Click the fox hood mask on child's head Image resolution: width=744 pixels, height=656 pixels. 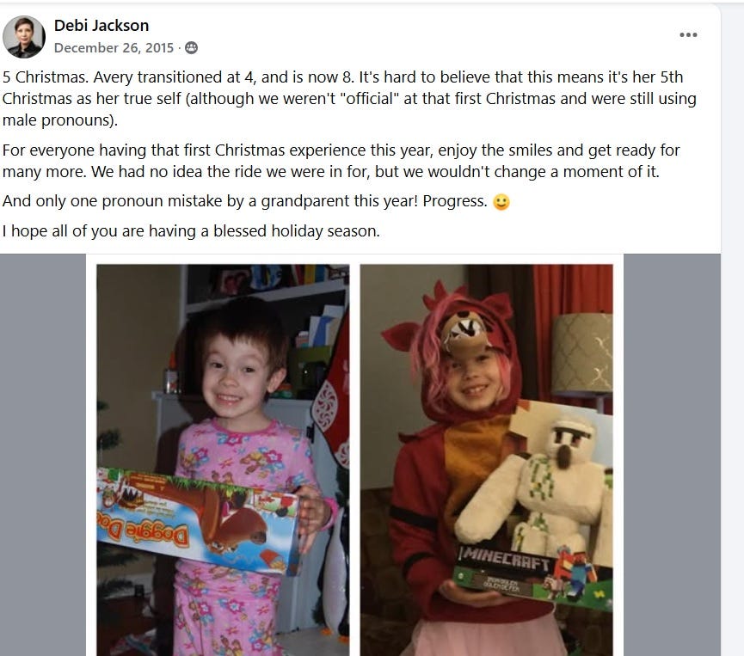pyautogui.click(x=463, y=333)
